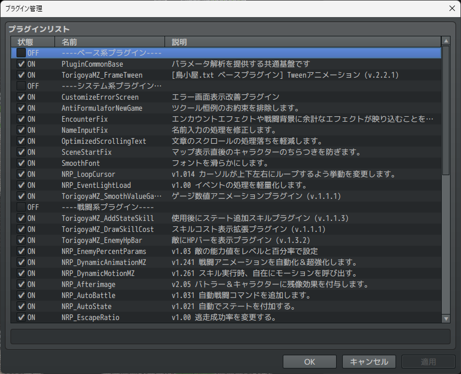461x374 pixels.
Task: Click the 名前 column header
Action: click(x=109, y=42)
